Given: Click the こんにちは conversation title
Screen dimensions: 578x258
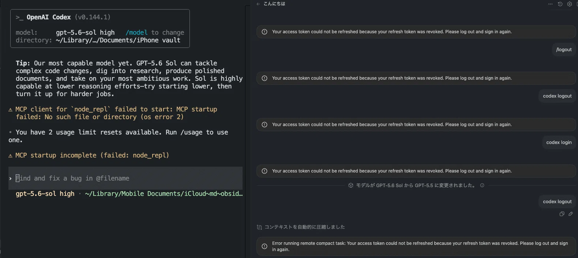Looking at the screenshot, I should tap(274, 4).
